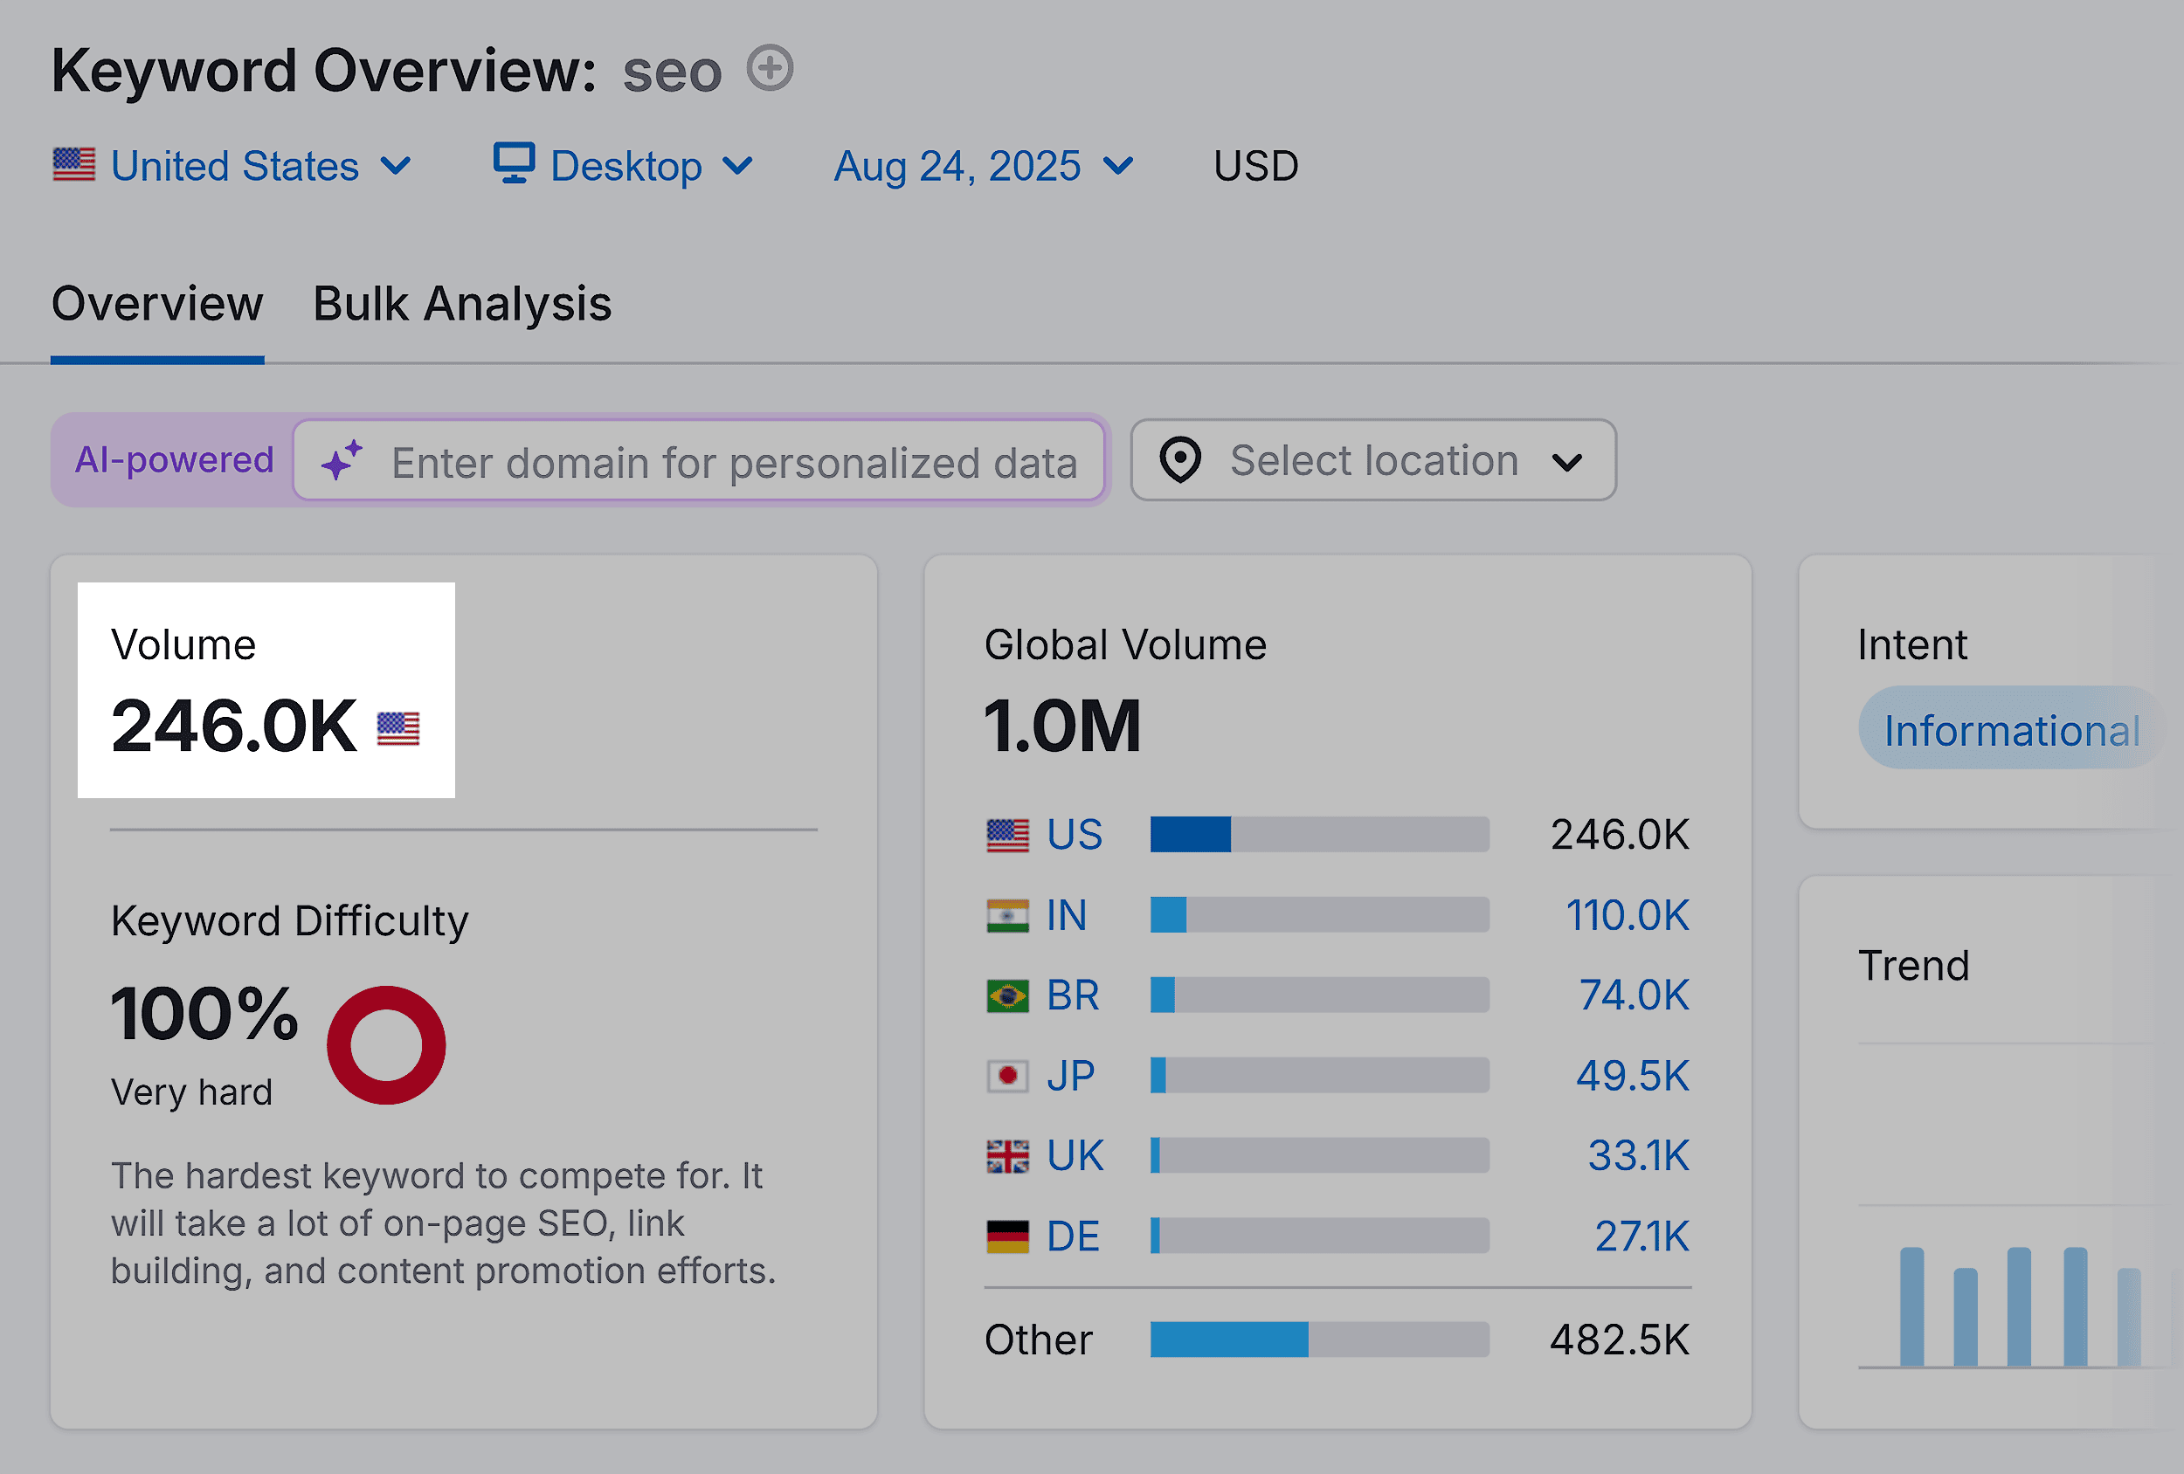The height and width of the screenshot is (1474, 2184).
Task: Select the India flag in Global Volume list
Action: 1007,914
